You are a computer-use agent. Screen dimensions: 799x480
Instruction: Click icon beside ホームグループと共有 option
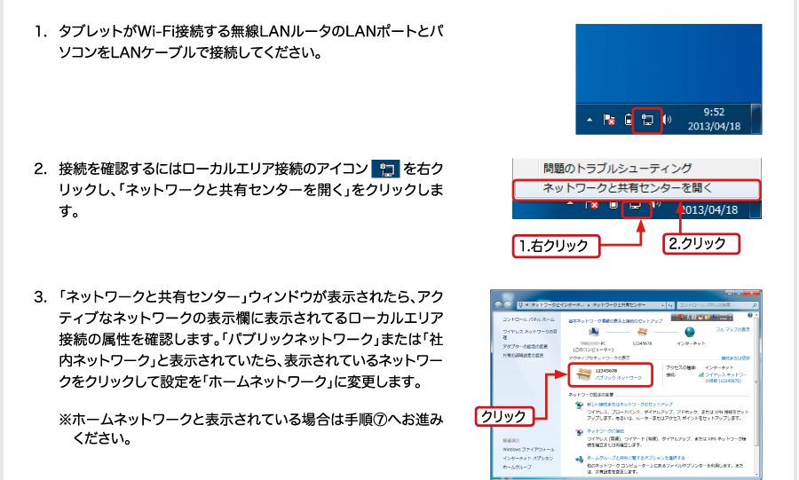coord(580,459)
